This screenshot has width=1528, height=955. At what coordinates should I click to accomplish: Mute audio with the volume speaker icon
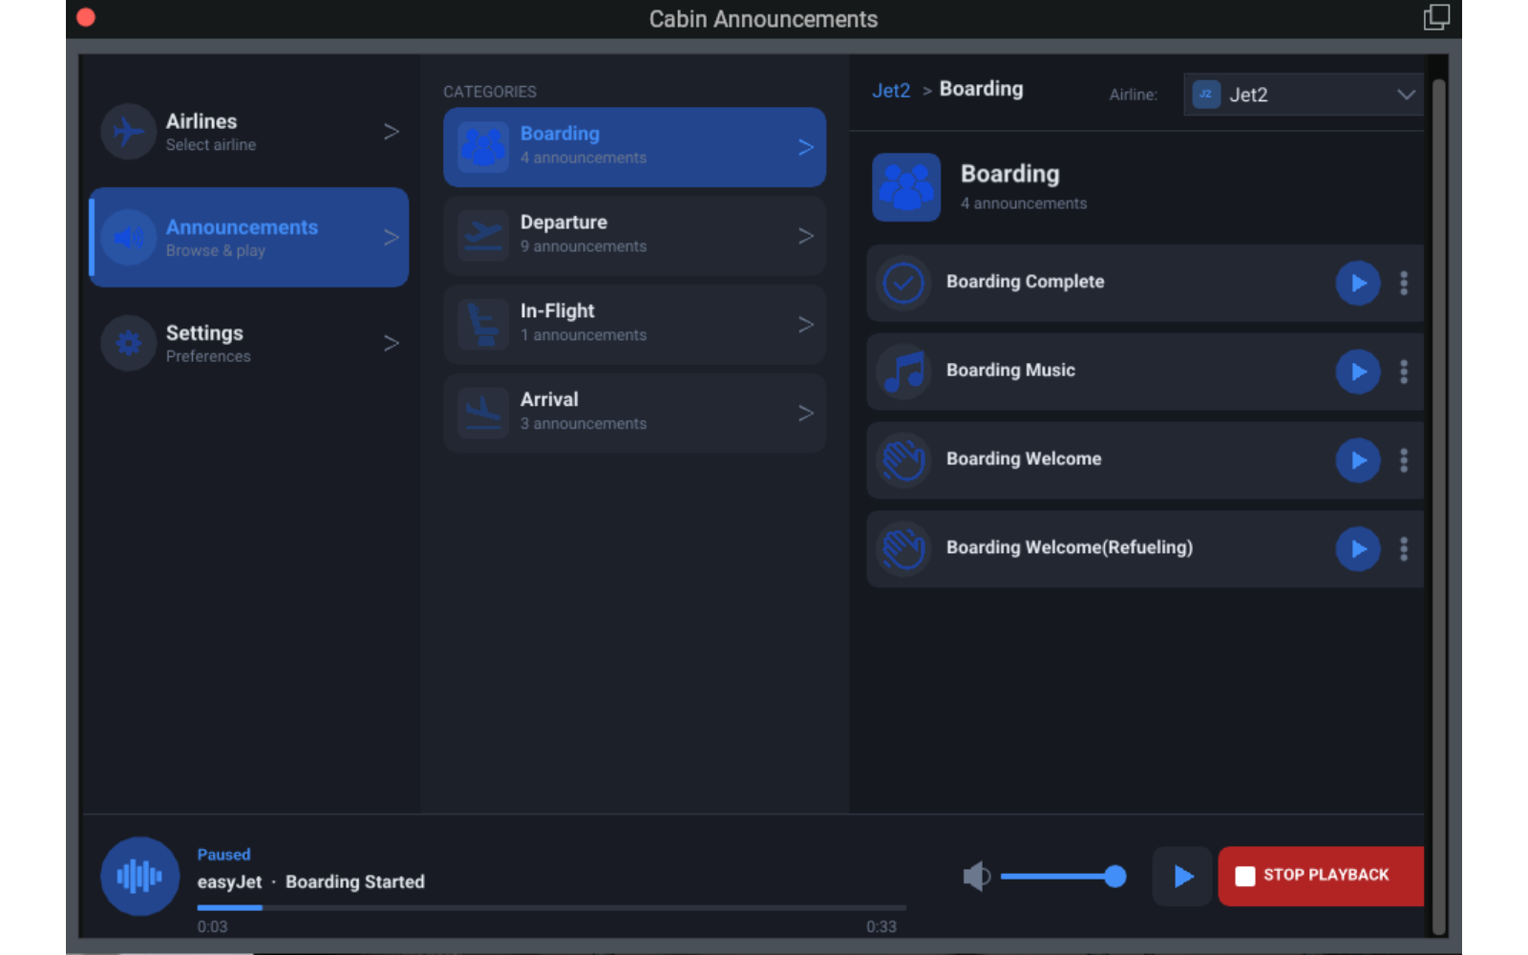pyautogui.click(x=976, y=876)
